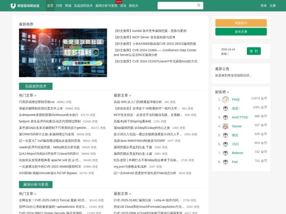286x214 pixels.
Task: Open PeiQi's avatar in 财富榜
Action: pyautogui.click(x=225, y=99)
